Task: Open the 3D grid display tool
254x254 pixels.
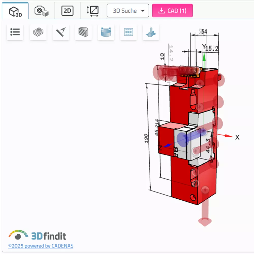Action: coord(38,32)
